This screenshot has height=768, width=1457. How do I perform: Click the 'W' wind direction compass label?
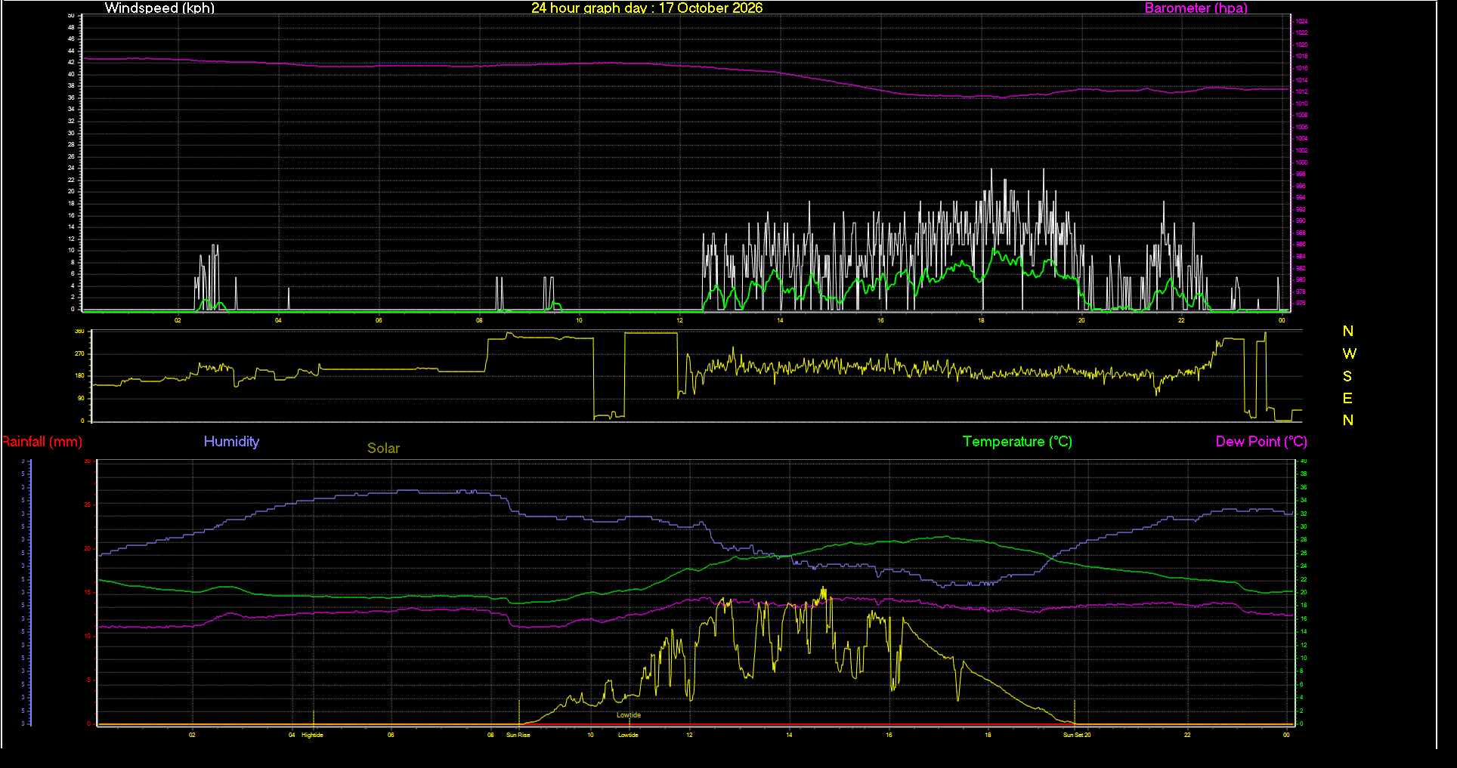tap(1349, 353)
